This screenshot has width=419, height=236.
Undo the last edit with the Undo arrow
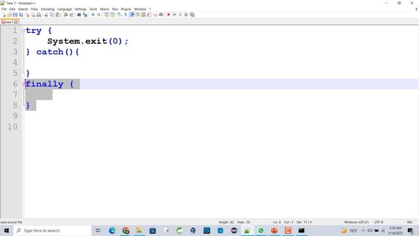coord(65,14)
